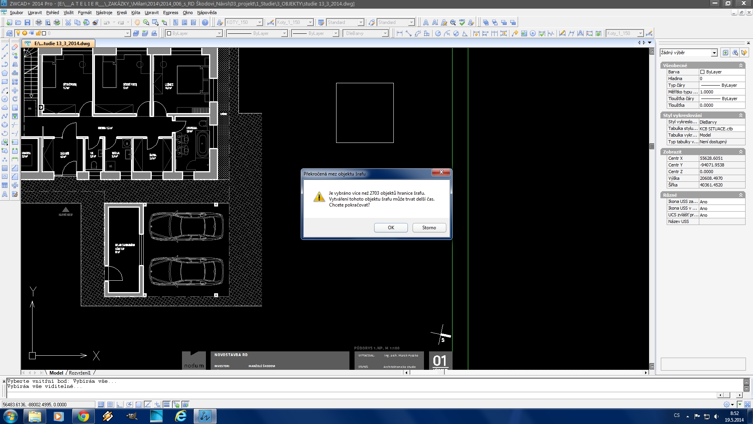
Task: Toggle lineweight display in status bar
Action: pyautogui.click(x=167, y=404)
